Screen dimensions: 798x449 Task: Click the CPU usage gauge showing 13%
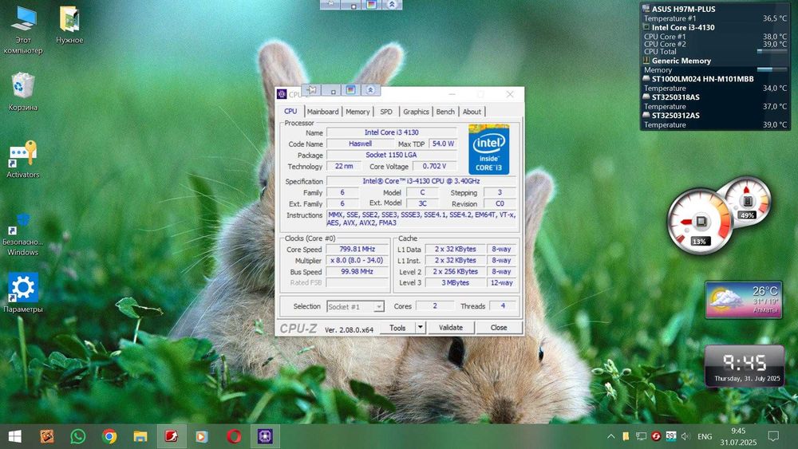[701, 222]
